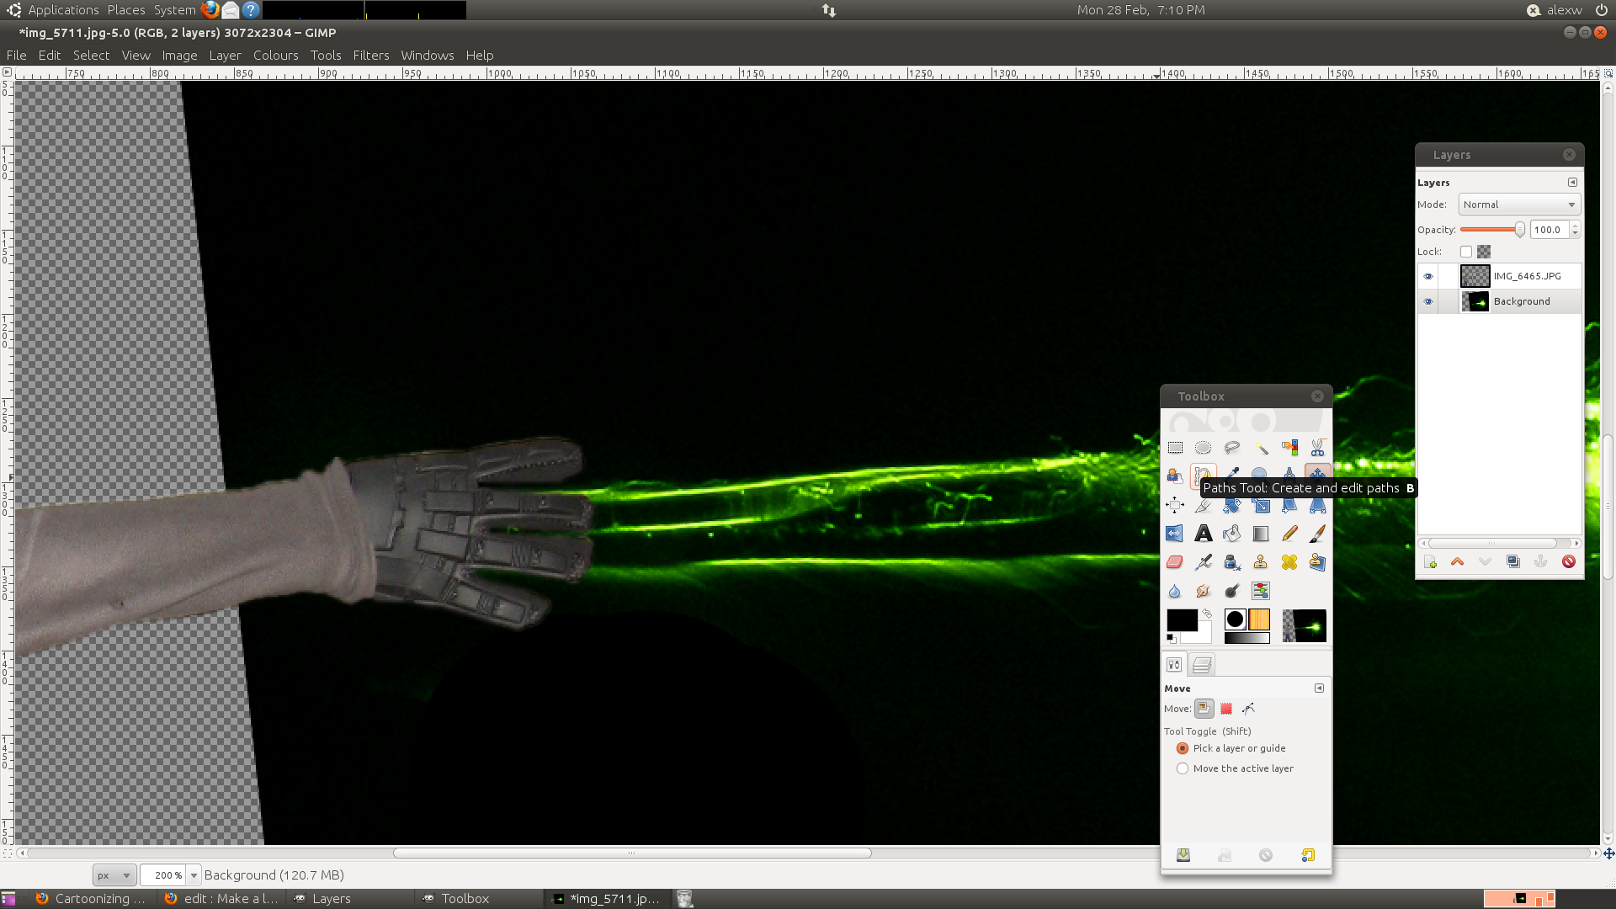The image size is (1616, 909).
Task: Select the Free Select lasso tool
Action: pyautogui.click(x=1232, y=448)
